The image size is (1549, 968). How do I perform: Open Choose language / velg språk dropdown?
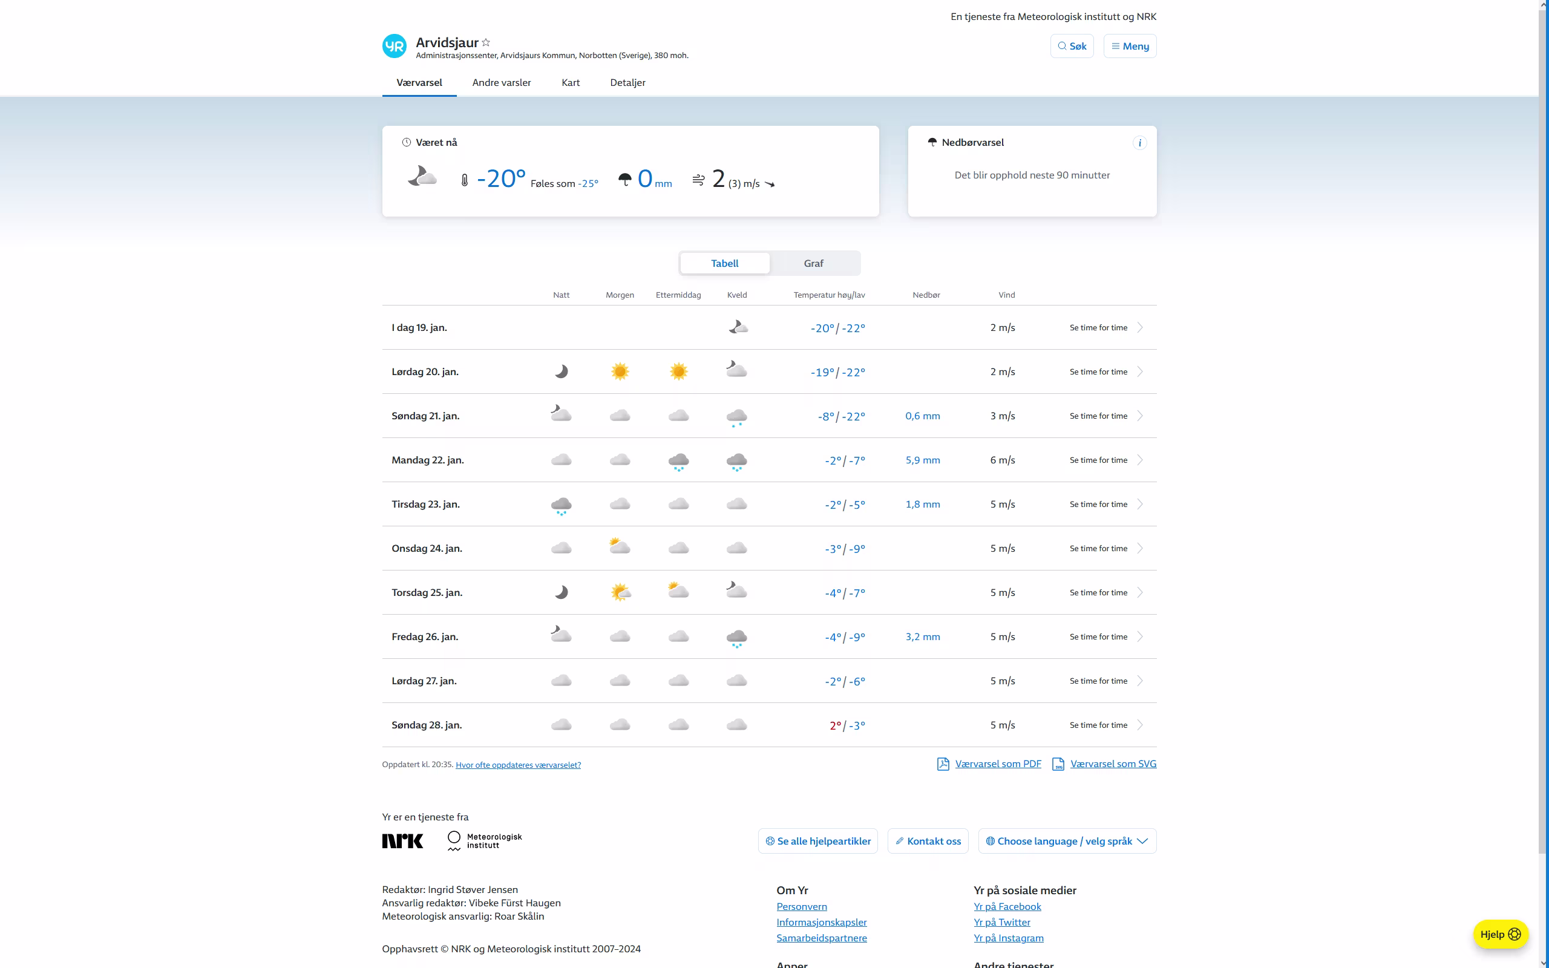coord(1067,840)
